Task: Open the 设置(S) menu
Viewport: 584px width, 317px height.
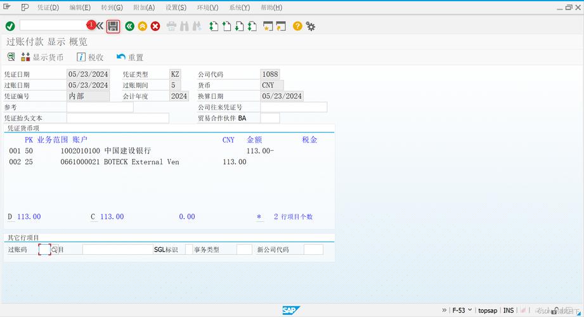Action: click(x=176, y=8)
